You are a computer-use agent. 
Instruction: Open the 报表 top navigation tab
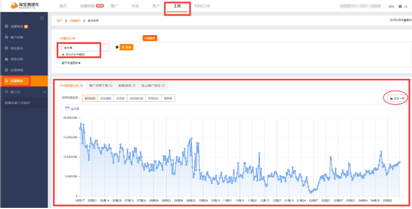135,6
